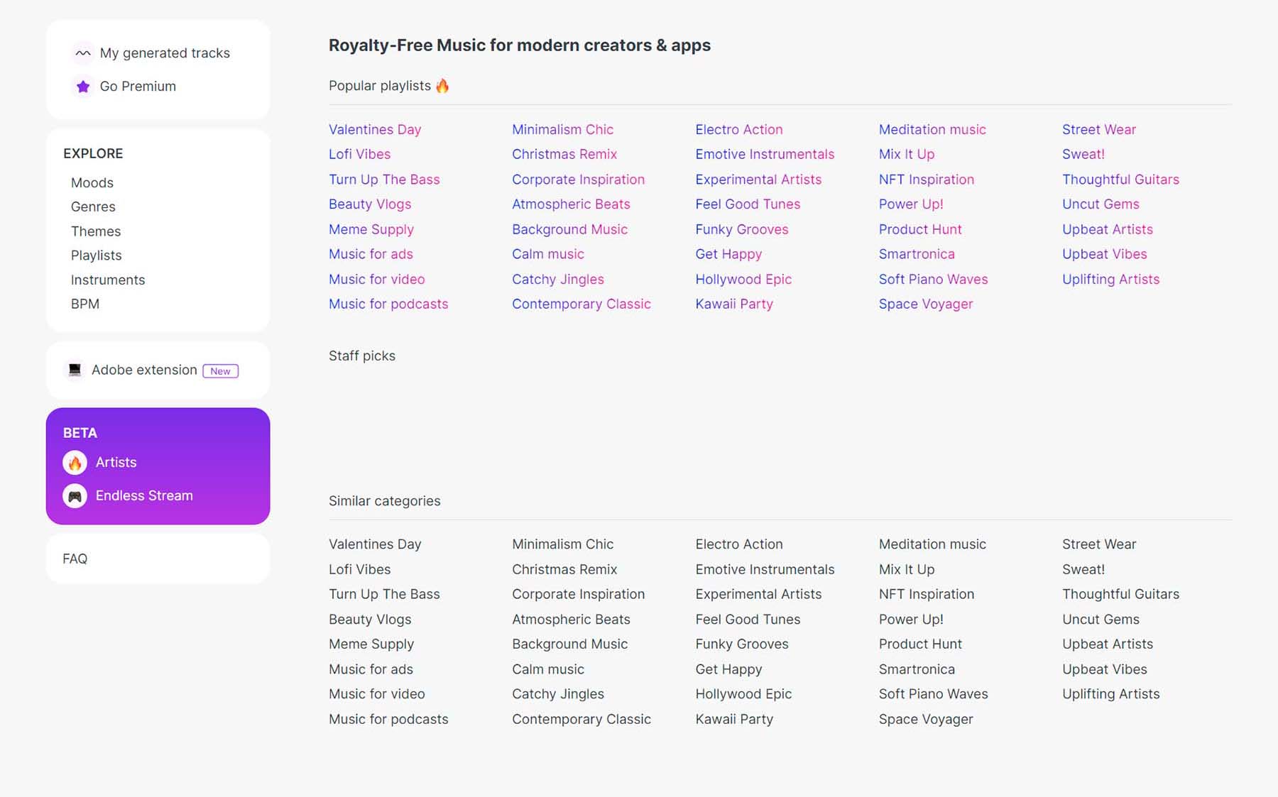The height and width of the screenshot is (797, 1278).
Task: Open the Meditation music playlist
Action: (x=932, y=129)
